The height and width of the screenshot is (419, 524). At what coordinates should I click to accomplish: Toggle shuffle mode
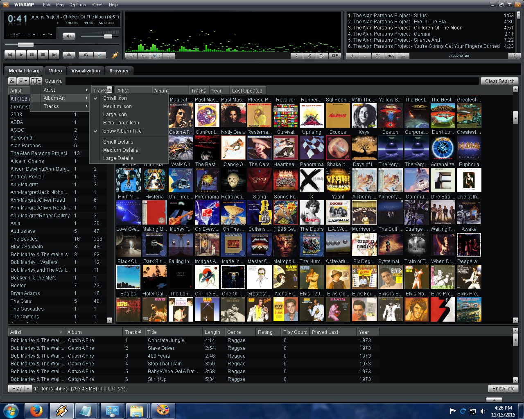pyautogui.click(x=86, y=54)
